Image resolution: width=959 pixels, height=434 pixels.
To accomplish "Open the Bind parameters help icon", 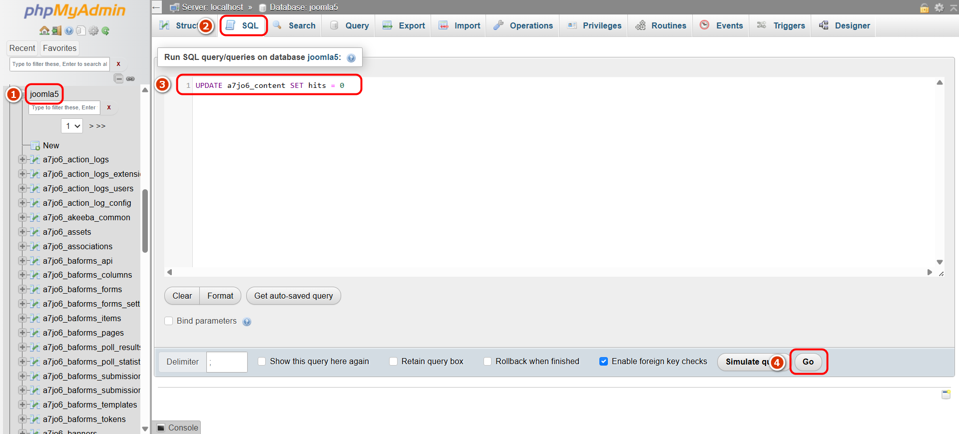I will 247,322.
